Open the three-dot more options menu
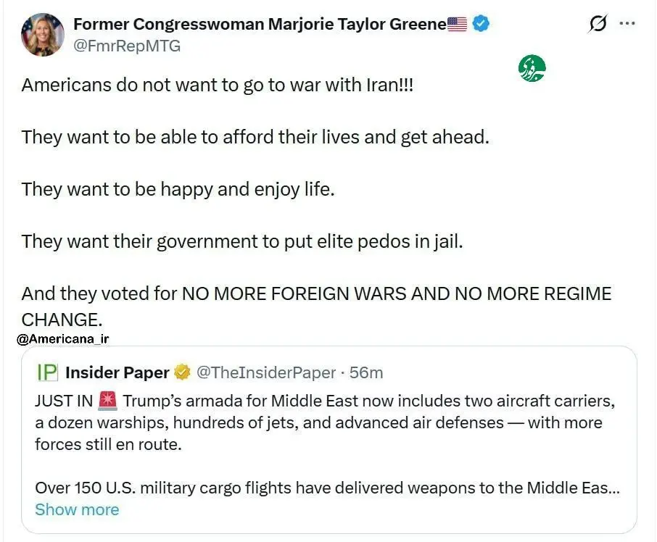The image size is (657, 542). coord(627,24)
